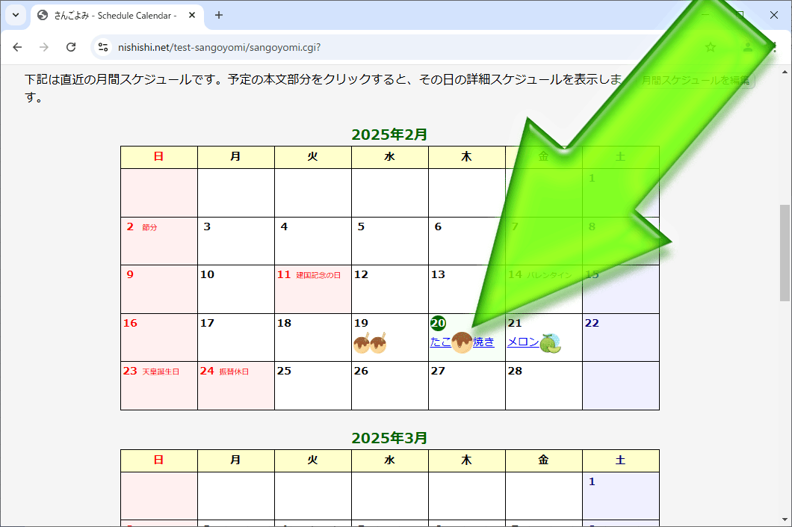
Task: Click the page's vertical scrollbar thumb
Action: pos(785,253)
